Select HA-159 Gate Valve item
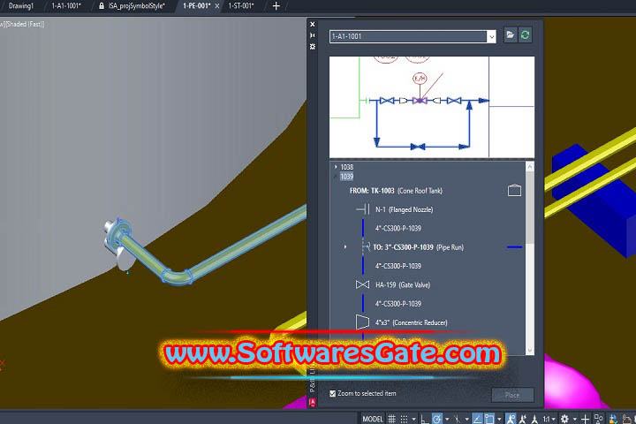 (x=403, y=284)
